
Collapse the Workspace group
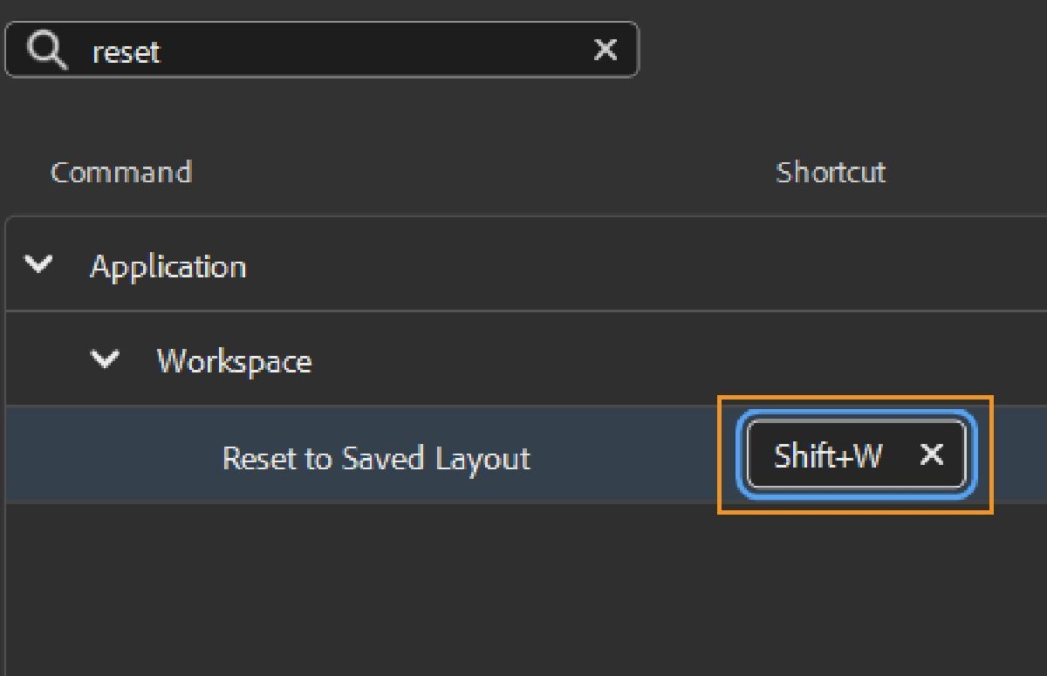coord(106,359)
